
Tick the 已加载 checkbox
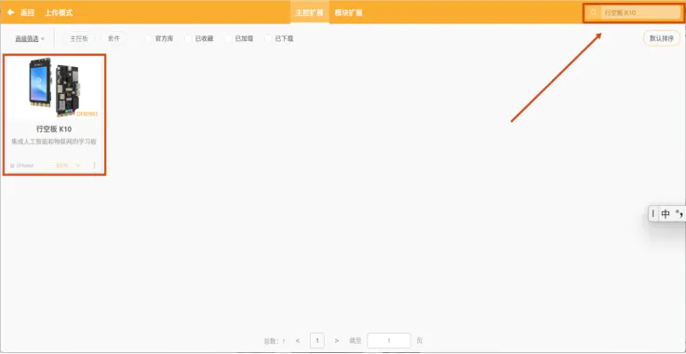coord(228,38)
